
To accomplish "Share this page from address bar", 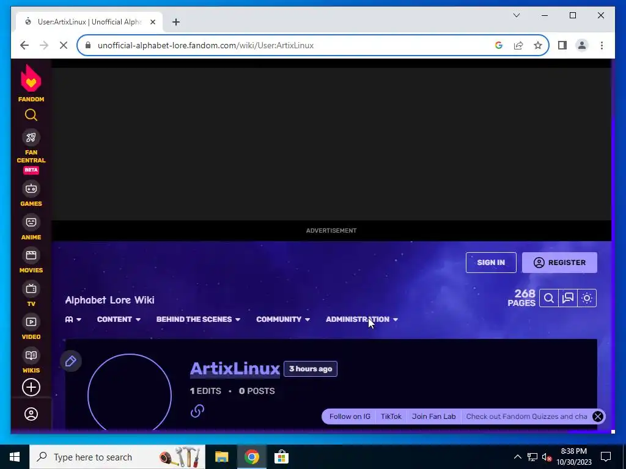I will point(518,45).
